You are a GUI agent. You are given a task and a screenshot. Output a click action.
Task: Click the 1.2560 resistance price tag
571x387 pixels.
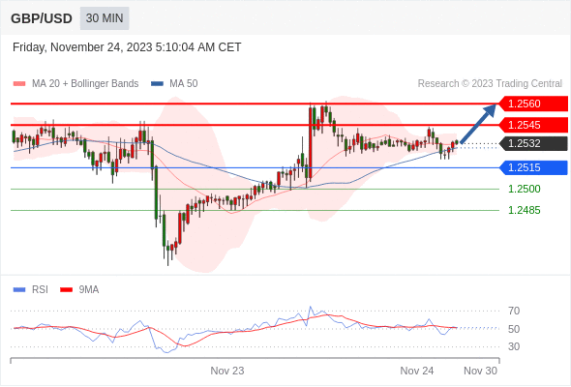532,104
